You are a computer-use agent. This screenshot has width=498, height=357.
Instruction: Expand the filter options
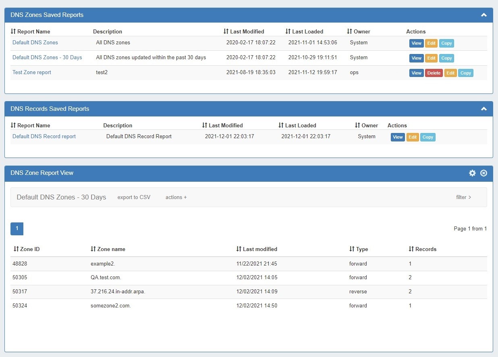point(463,197)
